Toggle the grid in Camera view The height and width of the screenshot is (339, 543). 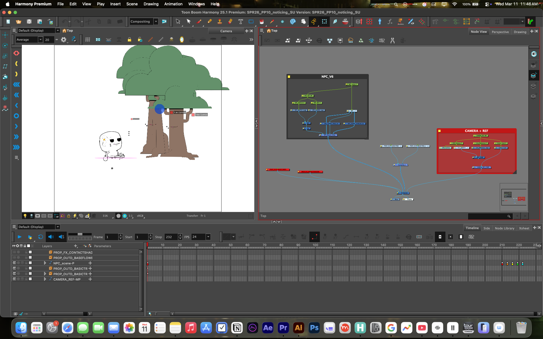coord(88,40)
